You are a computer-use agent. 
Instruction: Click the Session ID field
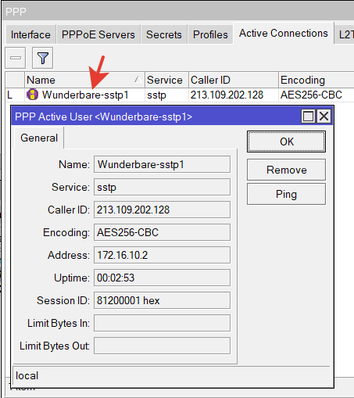[x=162, y=300]
